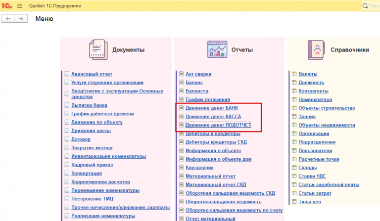Click the large Отчеты chart icon
This screenshot has height=221, width=380.
(x=217, y=49)
